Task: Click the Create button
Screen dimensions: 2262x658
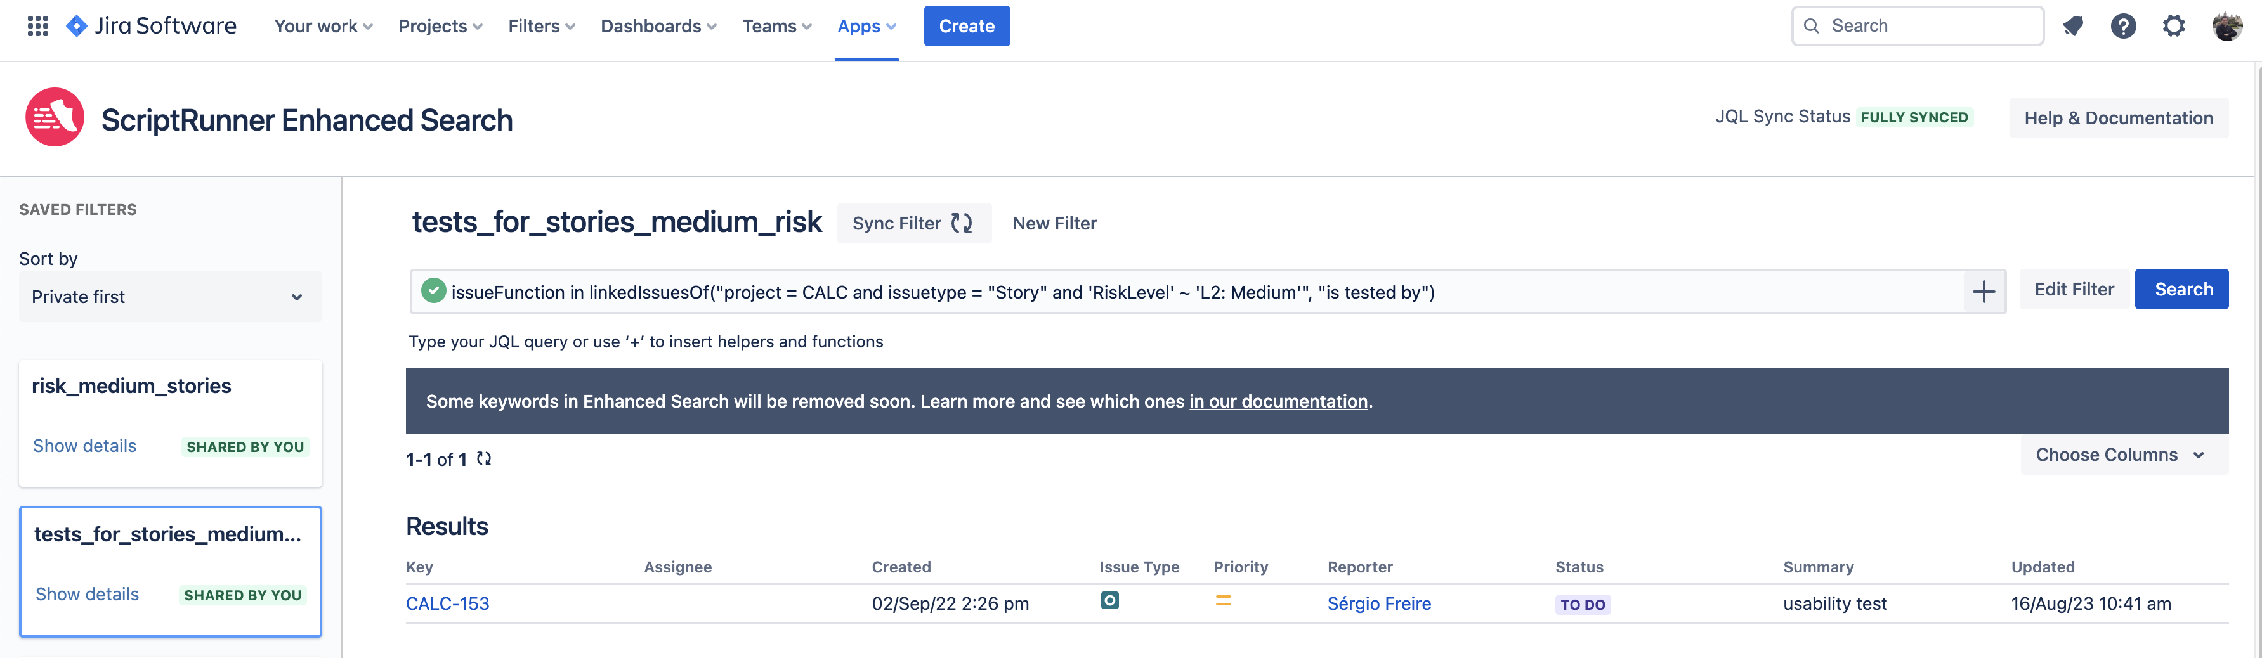Action: click(967, 27)
